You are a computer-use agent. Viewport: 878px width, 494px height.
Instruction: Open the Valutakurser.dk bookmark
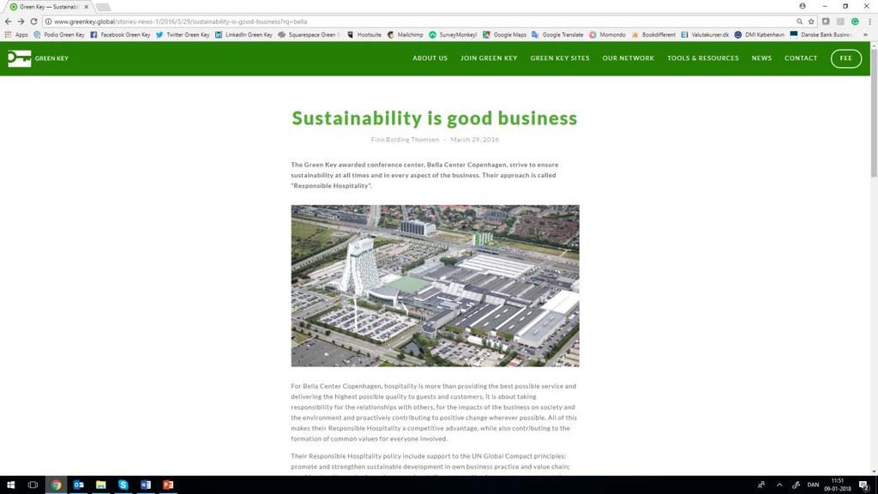tap(705, 34)
